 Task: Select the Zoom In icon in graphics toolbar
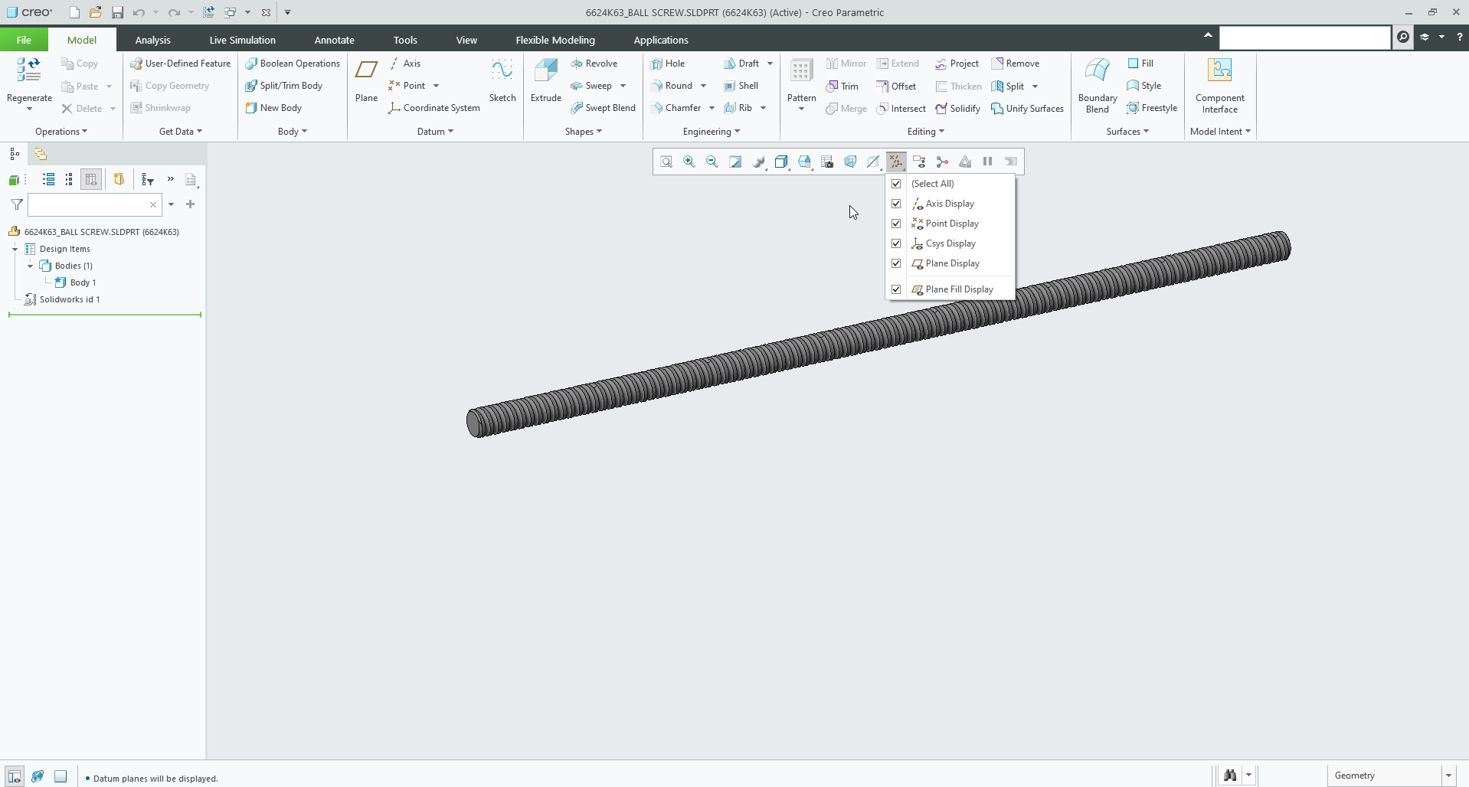(x=688, y=161)
